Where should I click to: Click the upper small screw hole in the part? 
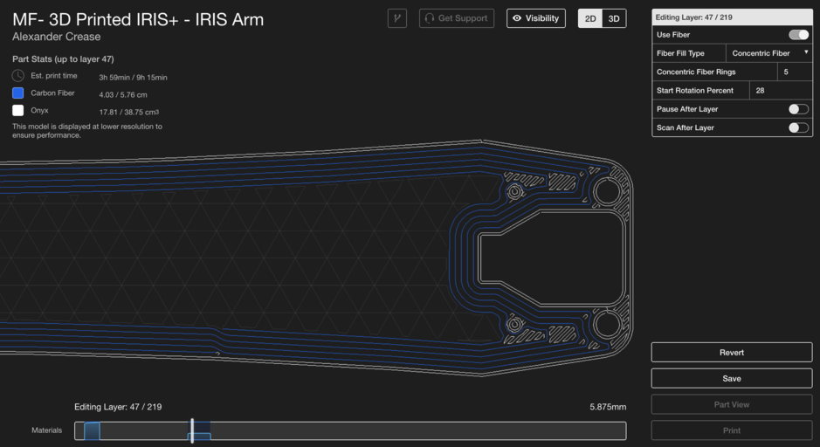pyautogui.click(x=514, y=192)
